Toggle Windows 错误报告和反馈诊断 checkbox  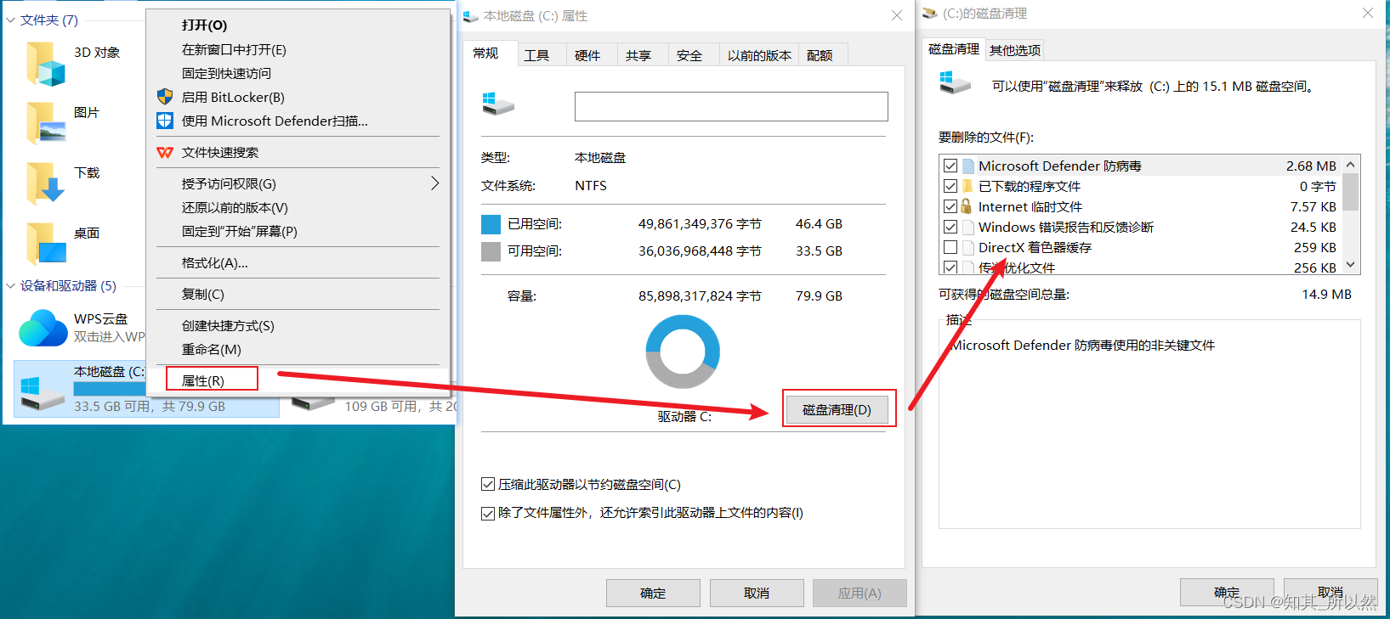(950, 227)
